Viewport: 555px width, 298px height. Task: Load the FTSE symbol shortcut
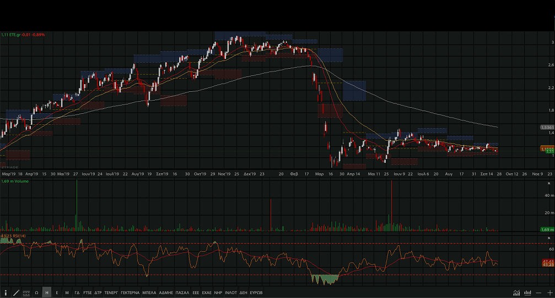click(x=88, y=293)
